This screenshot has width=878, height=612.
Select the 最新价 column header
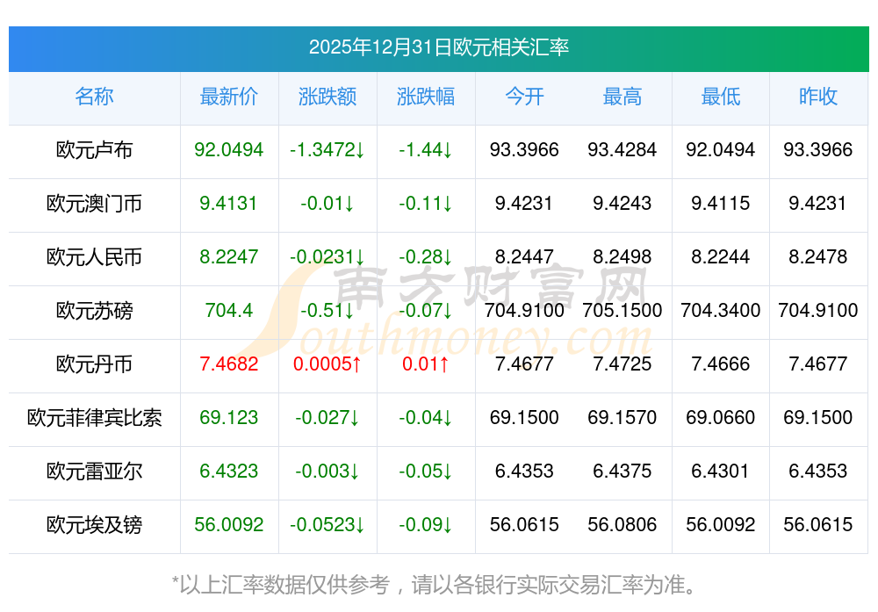point(228,97)
